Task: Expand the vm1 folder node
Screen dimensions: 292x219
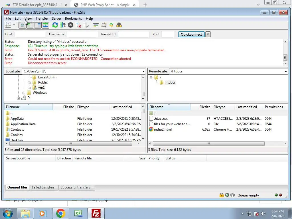Action: tap(29, 88)
